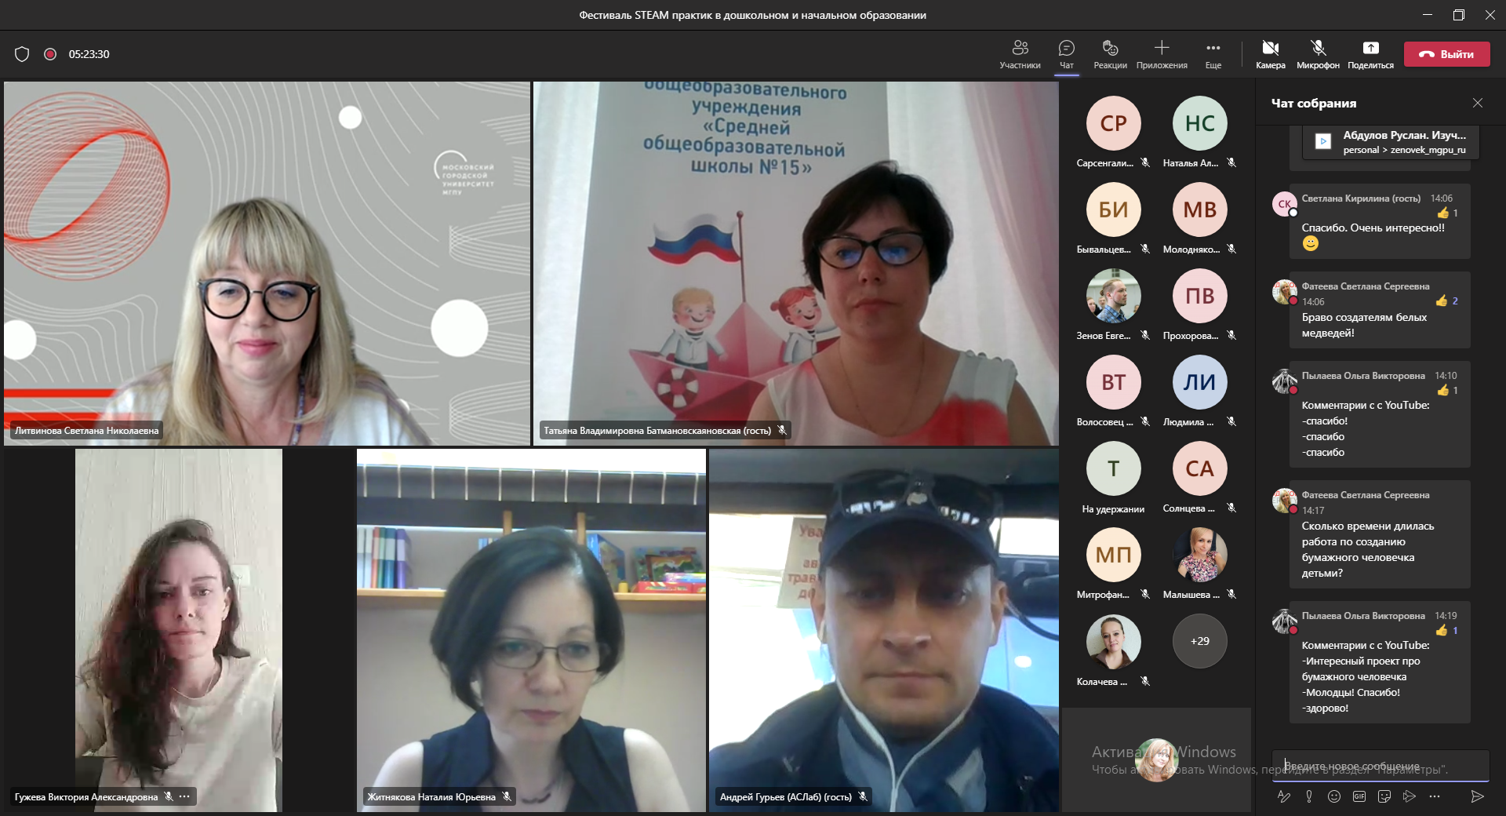This screenshot has width=1506, height=816.
Task: Open more options for Гужева Виктория's video
Action: 184,796
